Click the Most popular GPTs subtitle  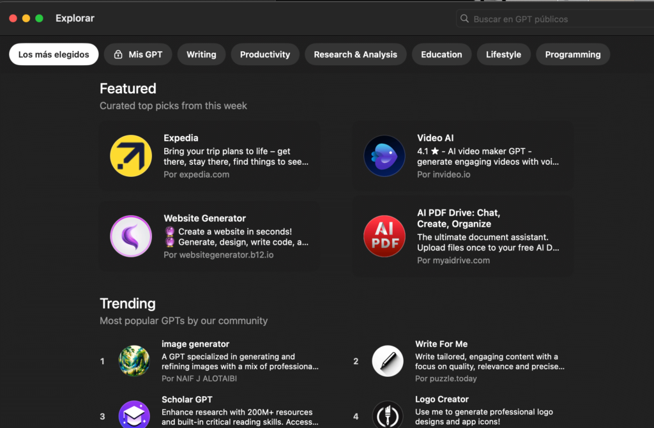[183, 321]
